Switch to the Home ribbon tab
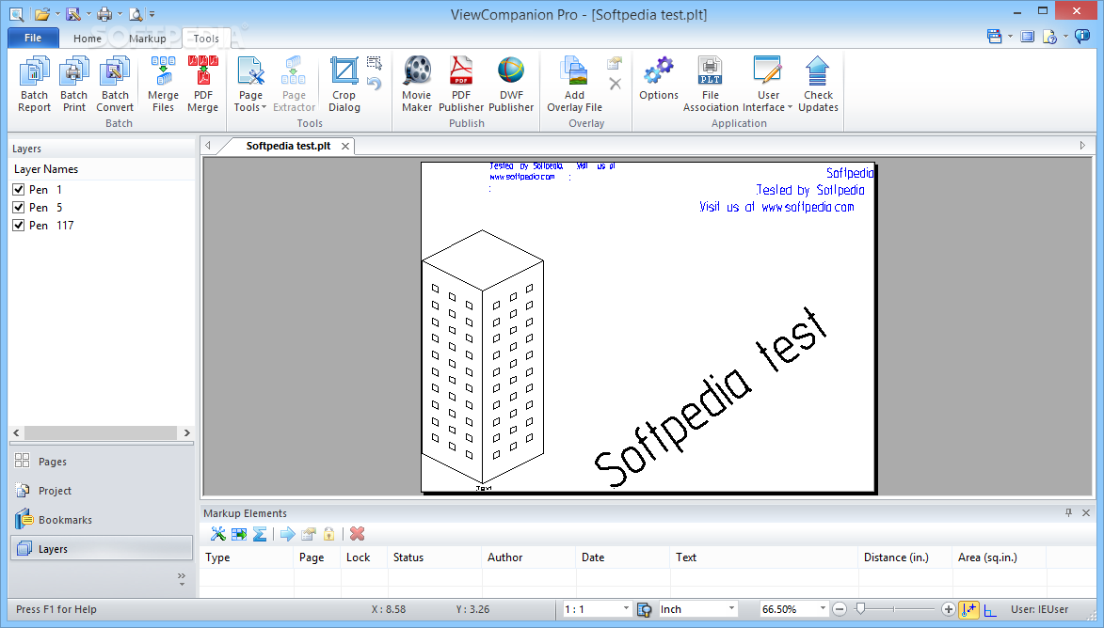 tap(88, 39)
